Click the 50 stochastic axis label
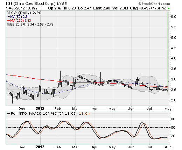The image size is (182, 150). coord(173,127)
